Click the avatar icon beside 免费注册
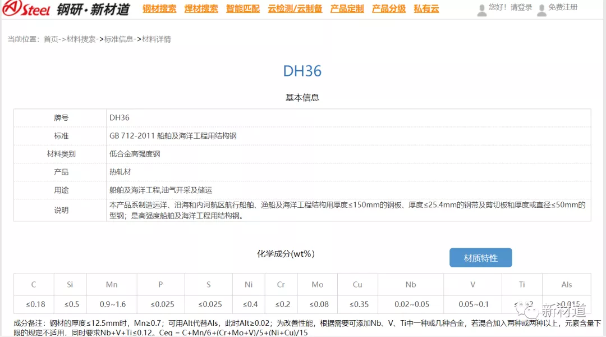 pyautogui.click(x=541, y=10)
